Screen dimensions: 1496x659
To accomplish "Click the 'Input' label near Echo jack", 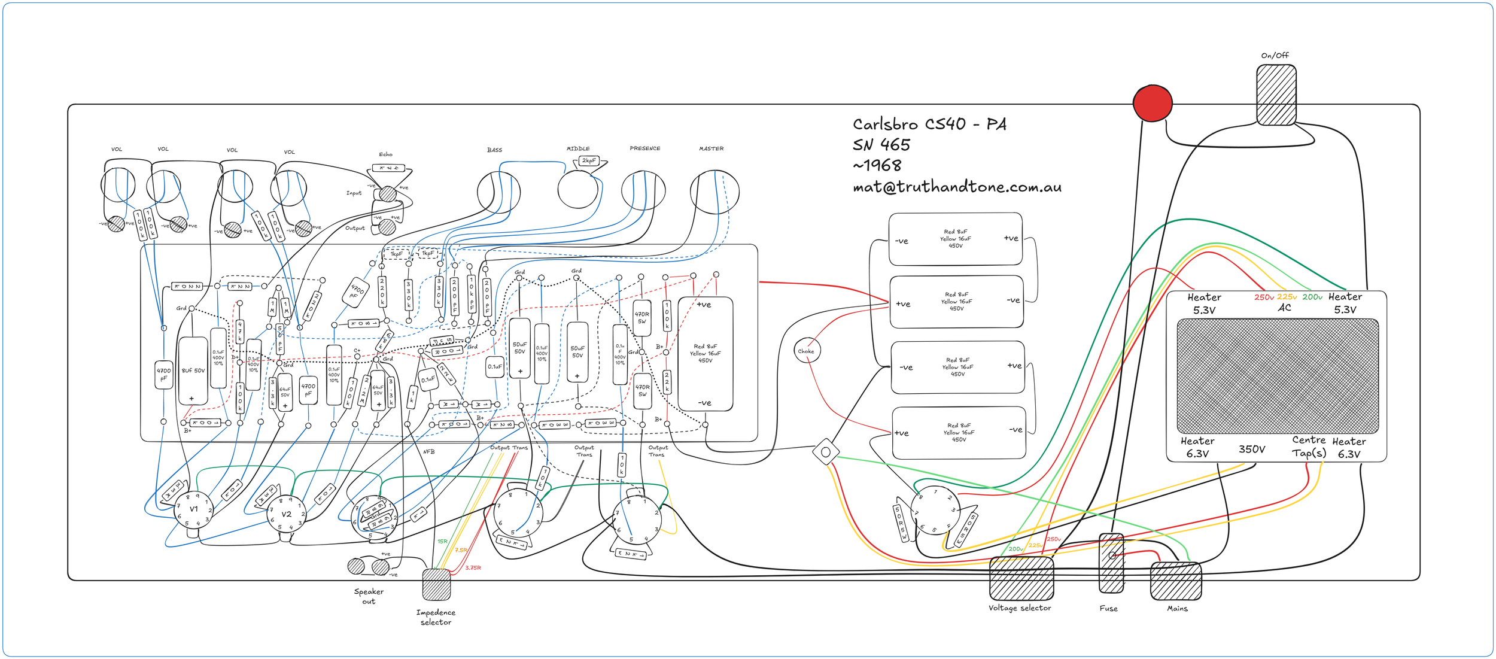I will click(354, 193).
